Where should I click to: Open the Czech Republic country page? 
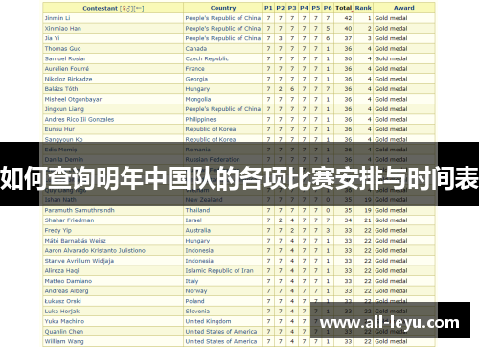coord(207,58)
